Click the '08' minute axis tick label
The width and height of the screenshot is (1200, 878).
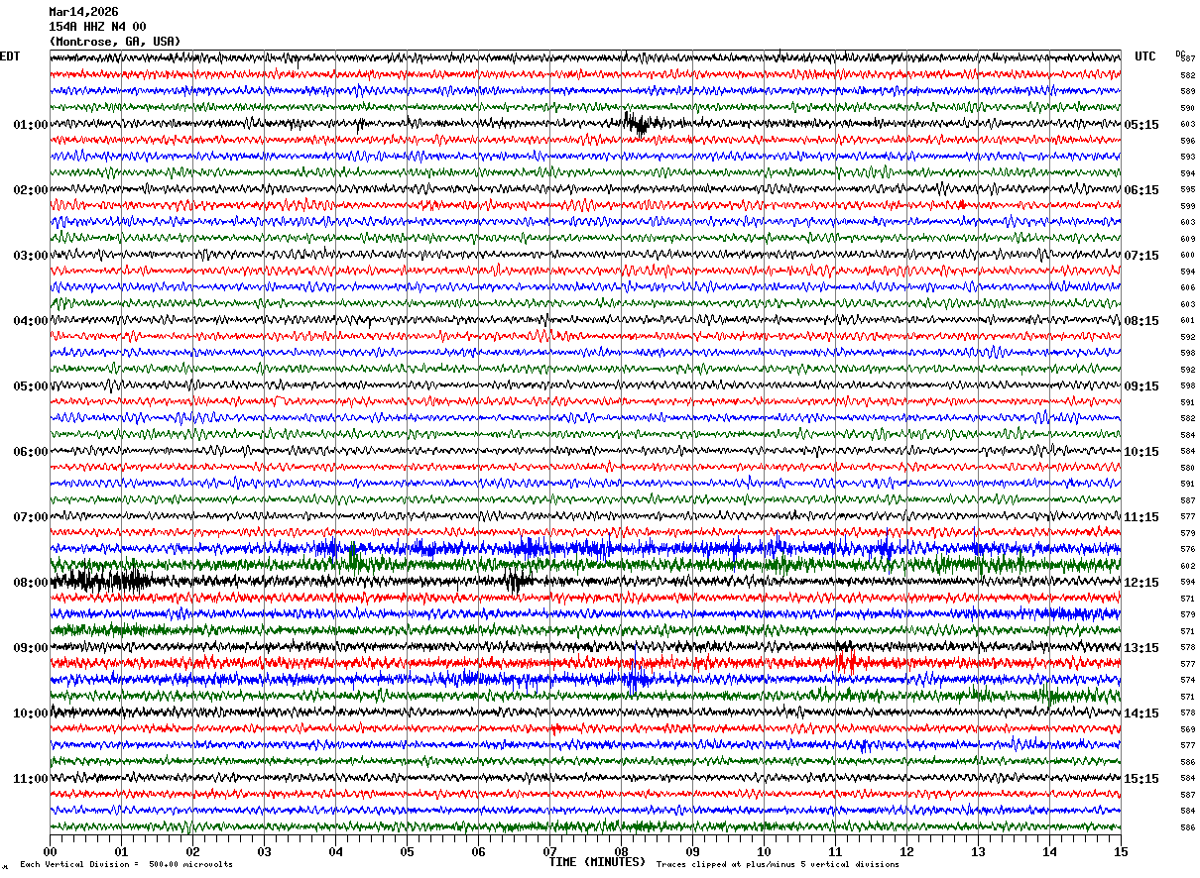621,851
